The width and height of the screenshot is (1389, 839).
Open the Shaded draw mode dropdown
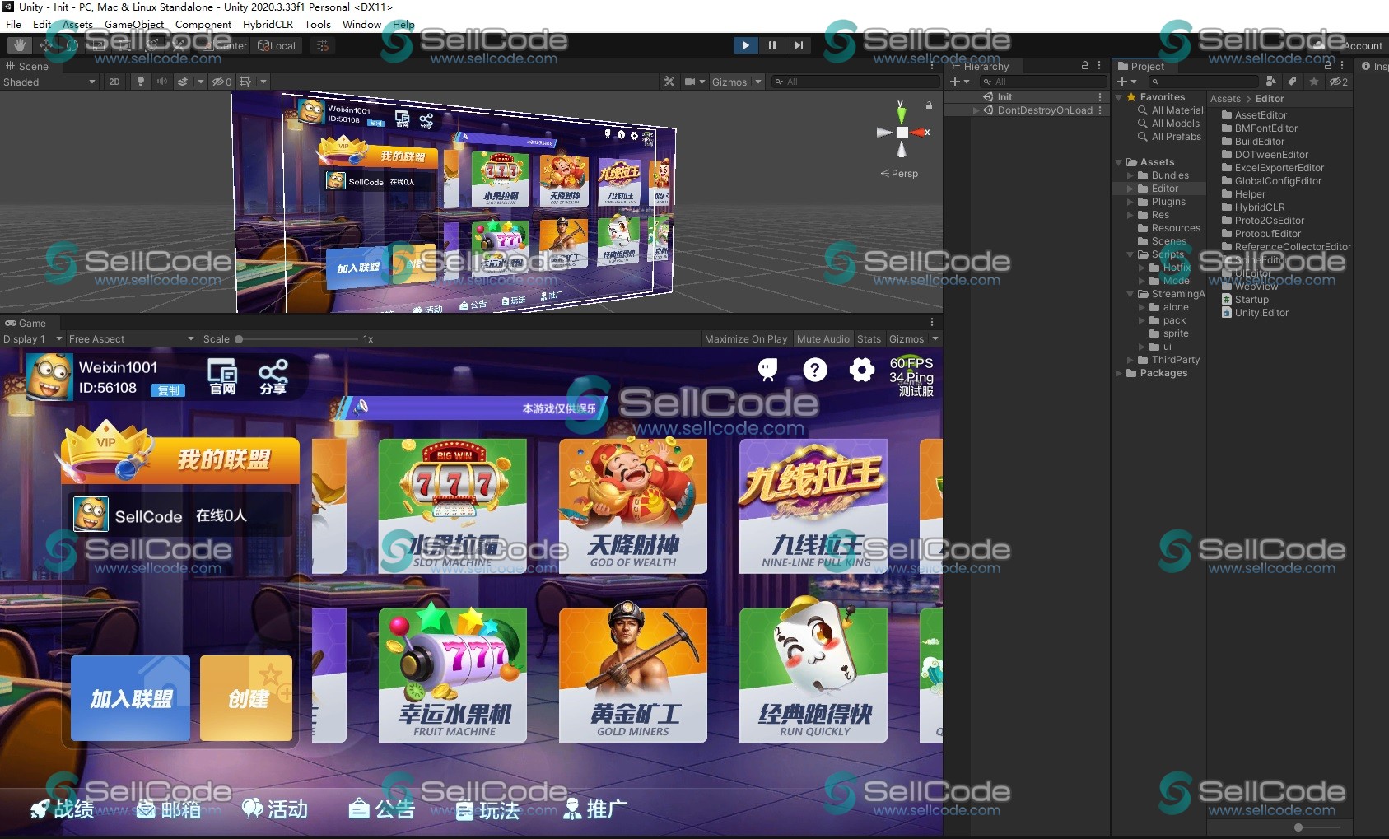tap(49, 82)
